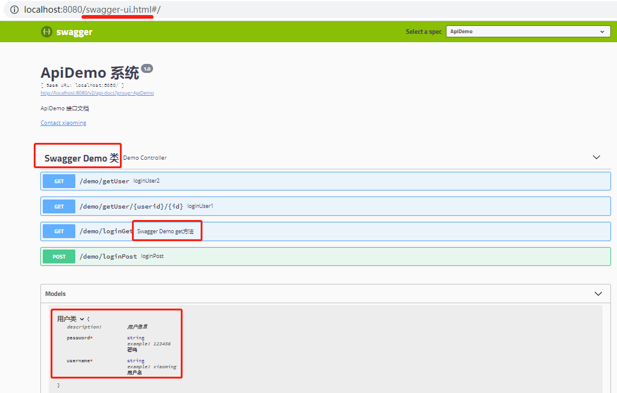Click the site info icon in address bar
The image size is (617, 393).
pyautogui.click(x=14, y=10)
